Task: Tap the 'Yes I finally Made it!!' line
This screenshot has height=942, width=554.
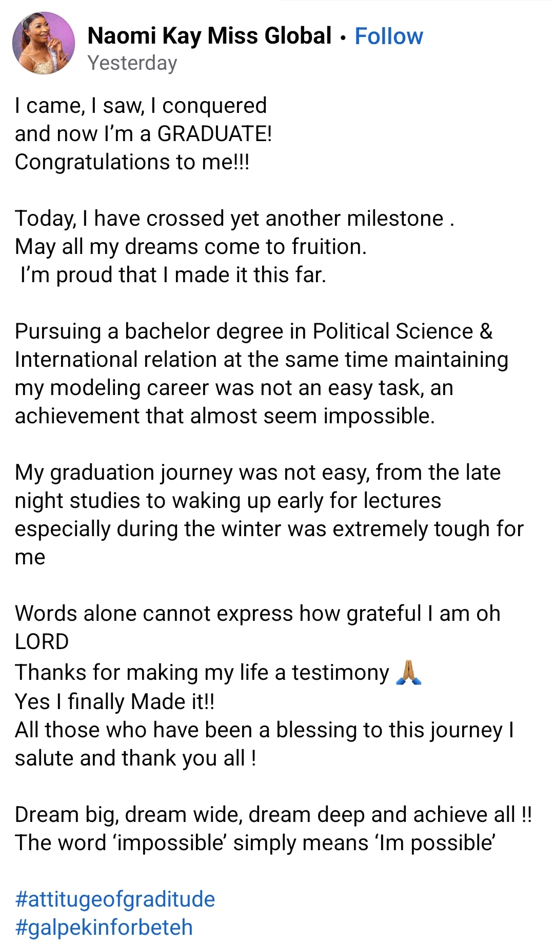Action: [x=114, y=701]
